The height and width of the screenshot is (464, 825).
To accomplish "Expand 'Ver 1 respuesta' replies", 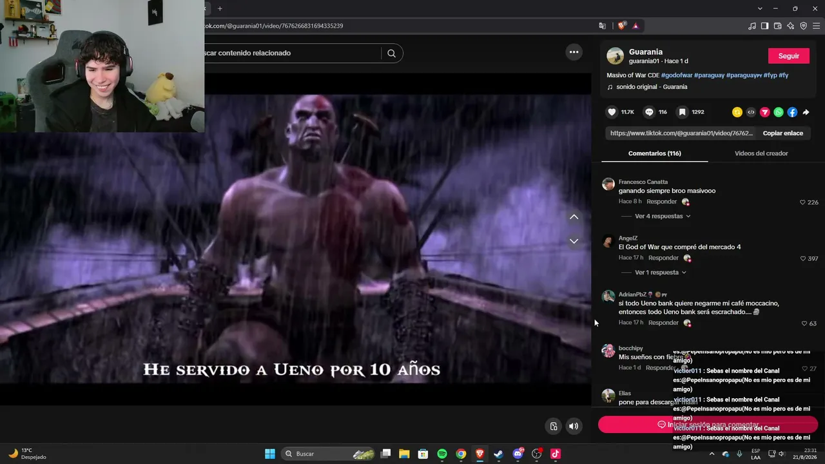I will (x=661, y=273).
